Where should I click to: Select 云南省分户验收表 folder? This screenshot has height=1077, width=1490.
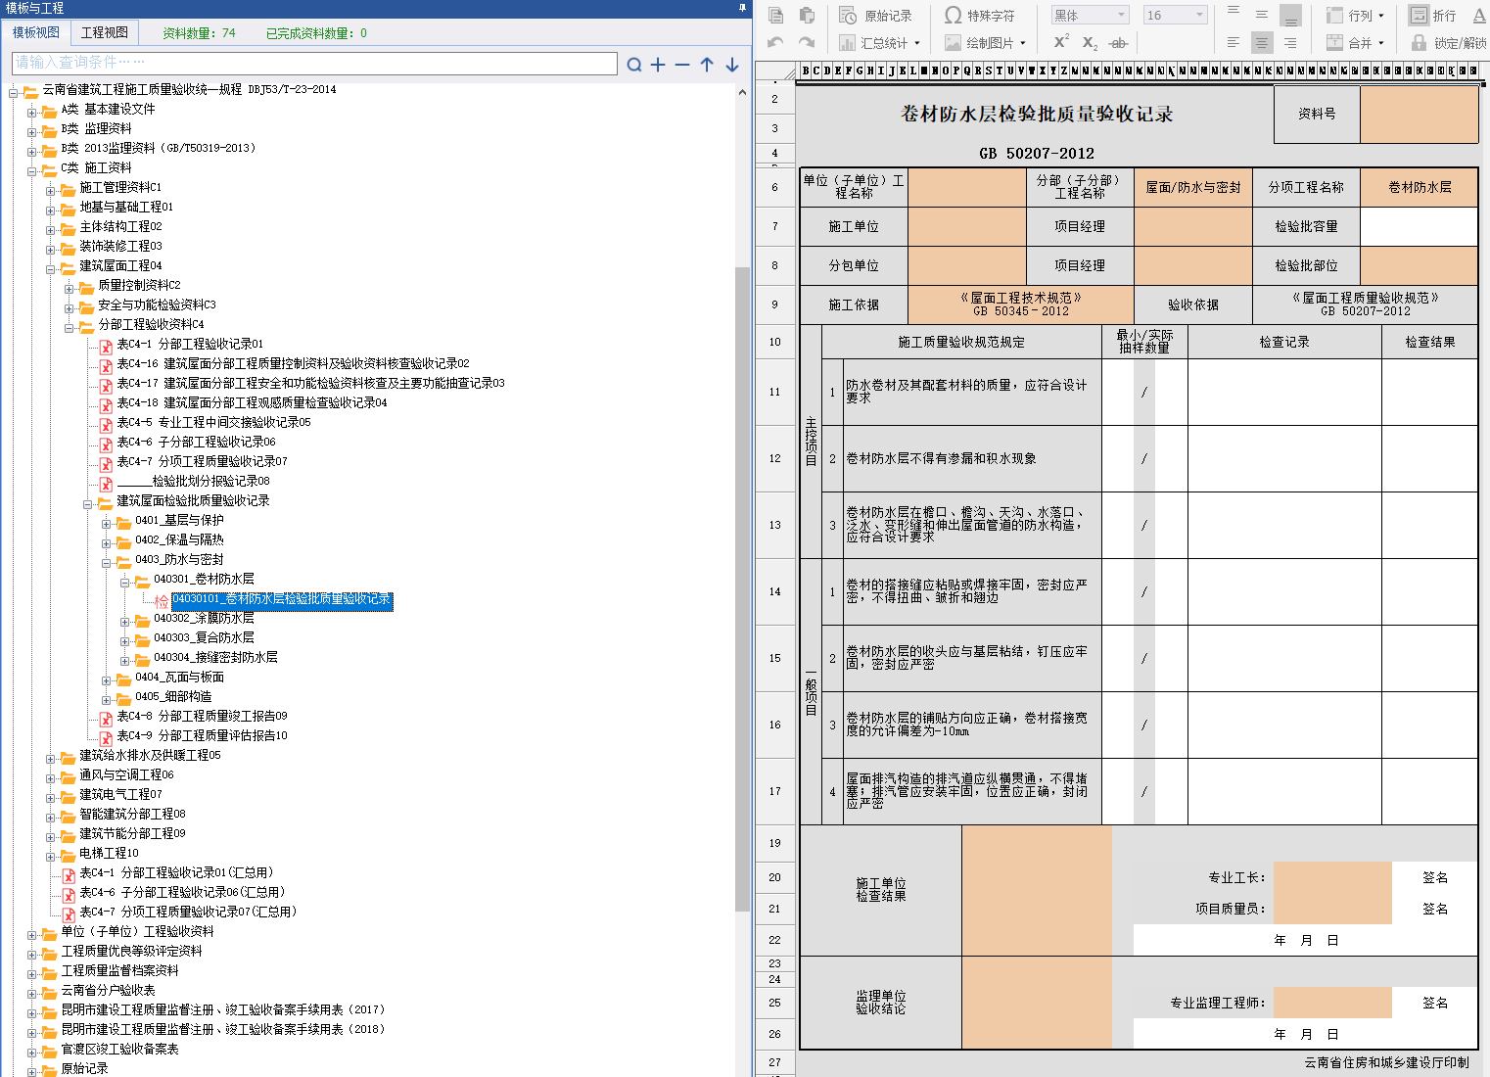(108, 990)
